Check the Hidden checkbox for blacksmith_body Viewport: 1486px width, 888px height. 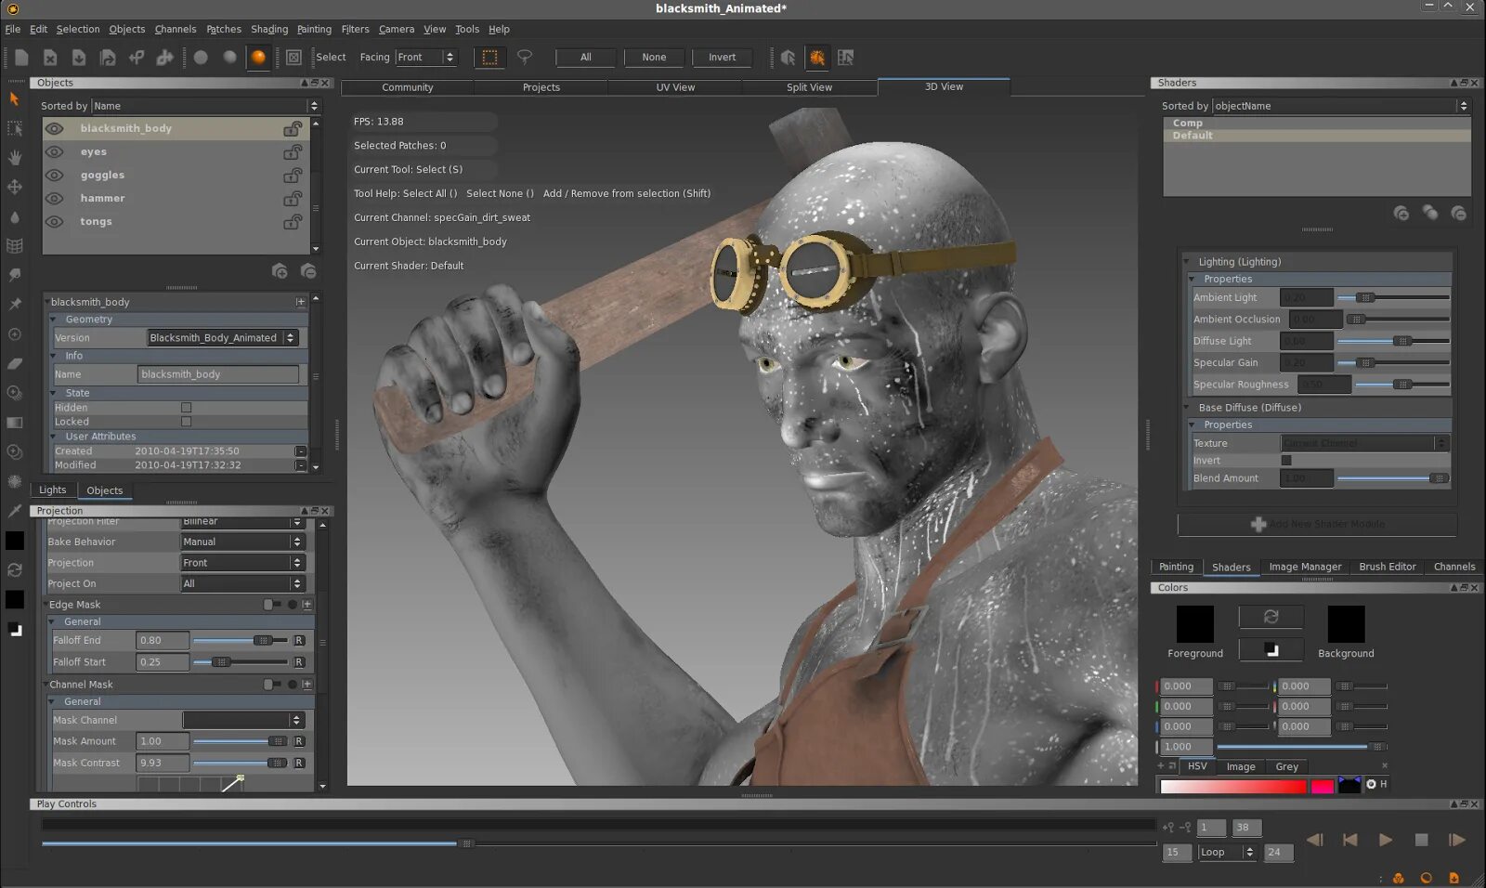point(187,408)
